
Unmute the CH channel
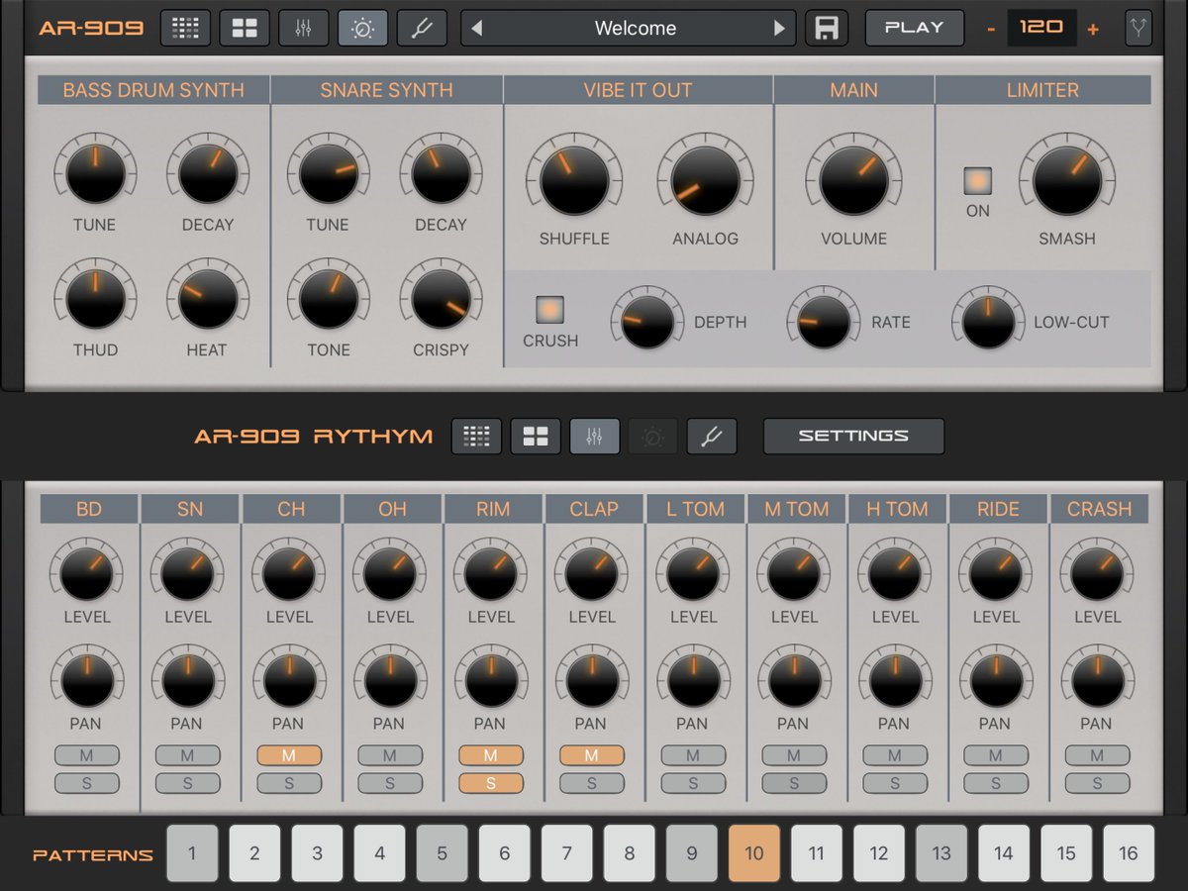pyautogui.click(x=288, y=755)
